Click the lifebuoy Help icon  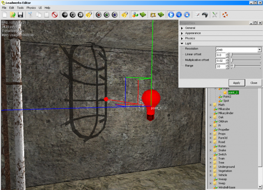[x=225, y=14]
